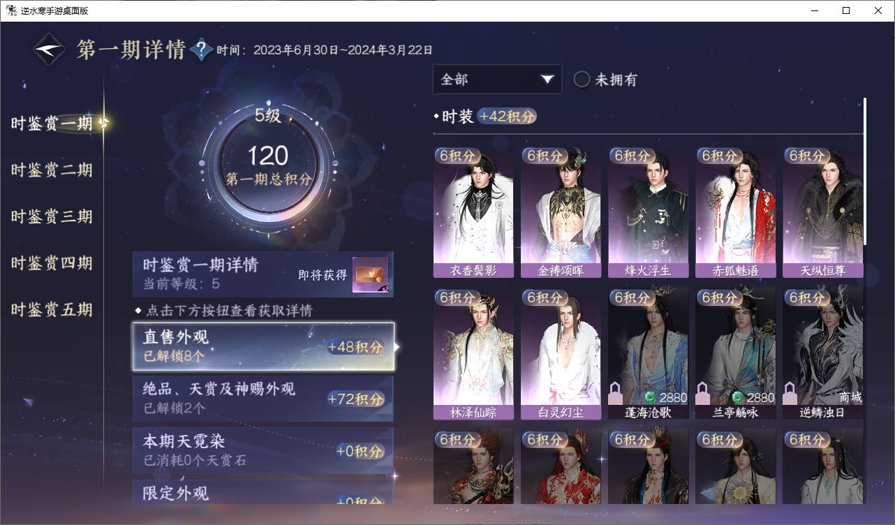
Task: Click the jade currency icon on 蓬海沧歌
Action: [650, 398]
